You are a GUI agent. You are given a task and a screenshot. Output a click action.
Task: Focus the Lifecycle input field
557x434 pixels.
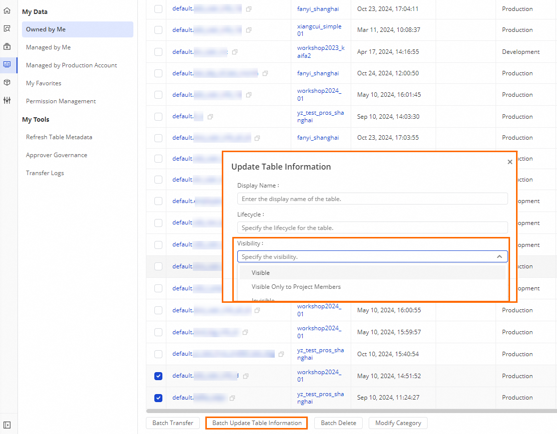[x=372, y=227]
